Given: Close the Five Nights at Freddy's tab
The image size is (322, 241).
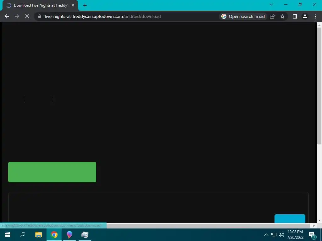Looking at the screenshot, I should pyautogui.click(x=73, y=5).
